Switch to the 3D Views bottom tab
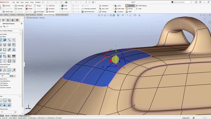 pos(14,116)
